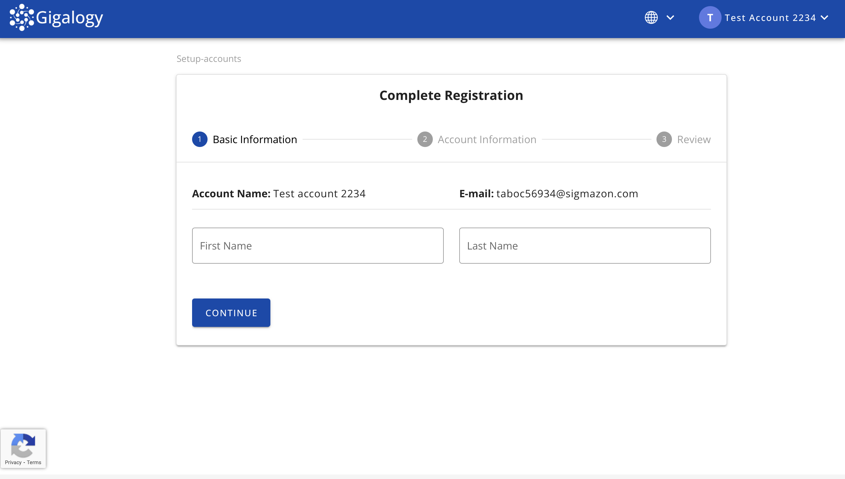Focus the Last Name input field
845x479 pixels.
585,245
